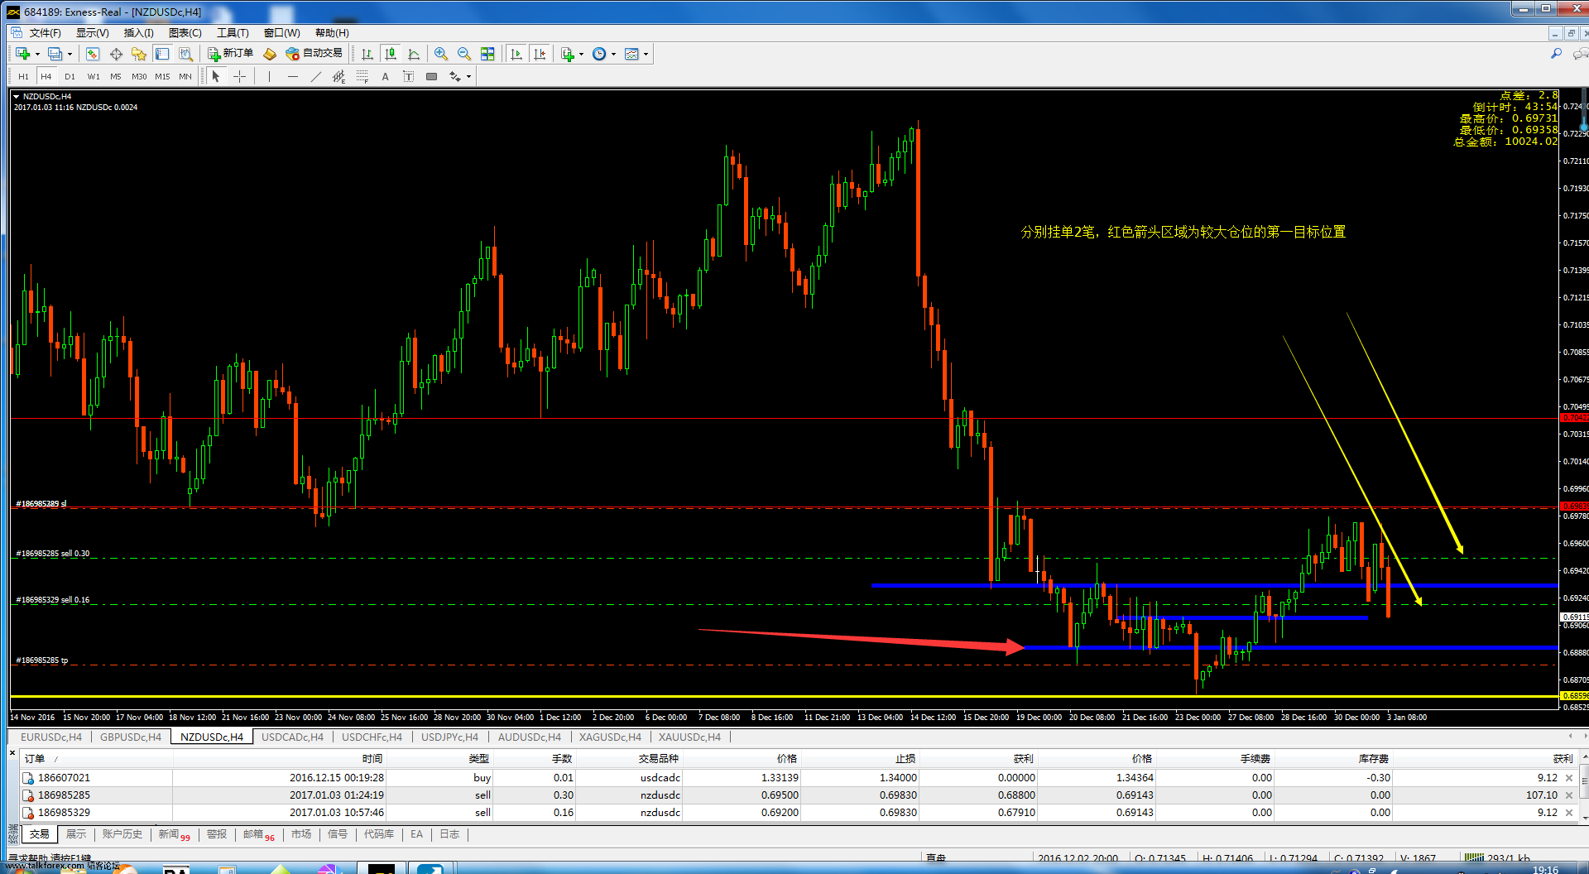The width and height of the screenshot is (1589, 874).
Task: Select the equidistant channel tool
Action: point(338,76)
